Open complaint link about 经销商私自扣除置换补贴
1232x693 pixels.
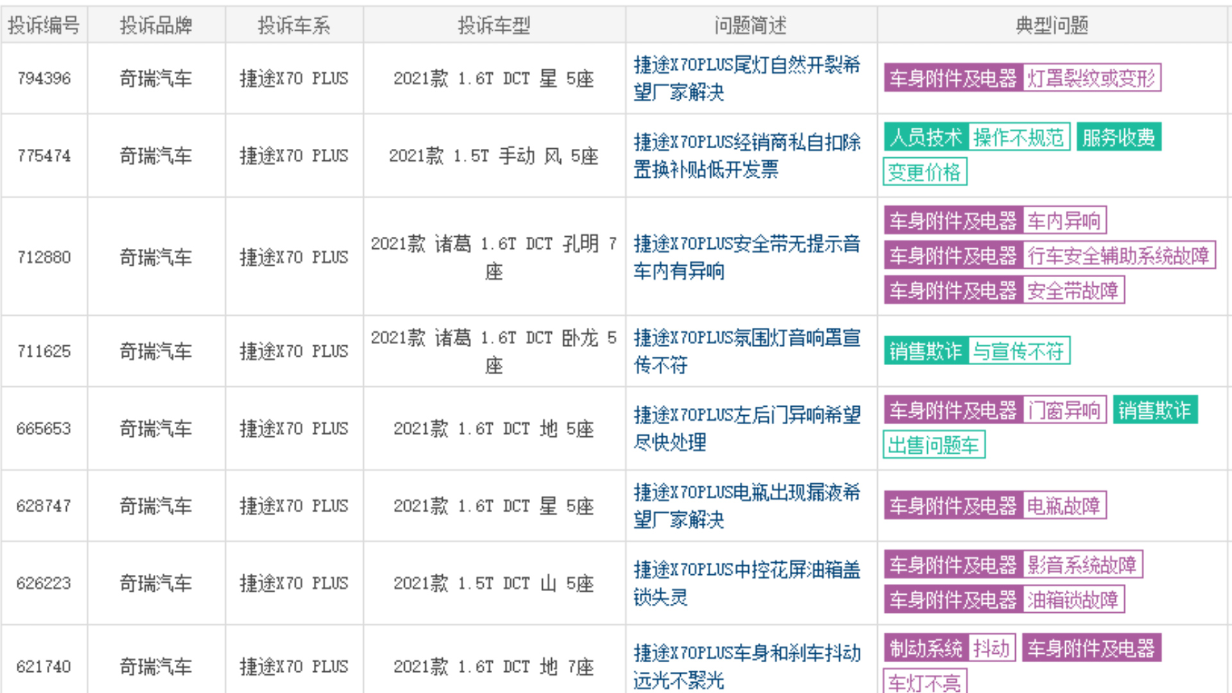tap(747, 156)
